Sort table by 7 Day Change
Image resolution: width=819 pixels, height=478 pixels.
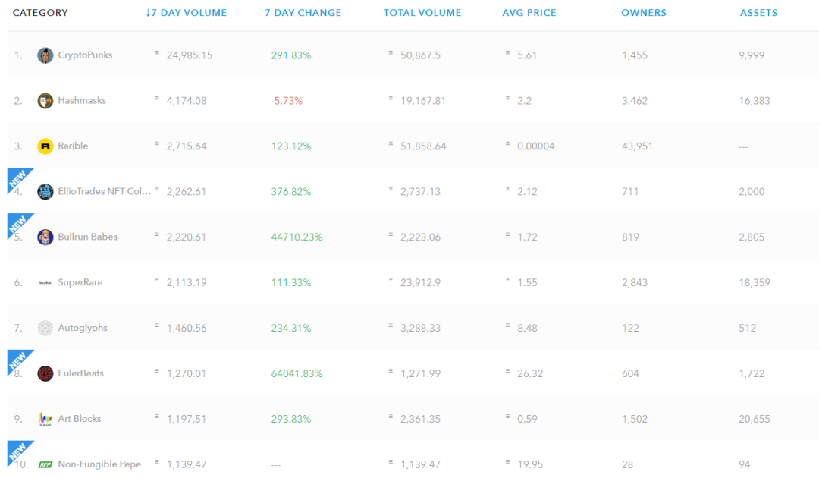[303, 13]
